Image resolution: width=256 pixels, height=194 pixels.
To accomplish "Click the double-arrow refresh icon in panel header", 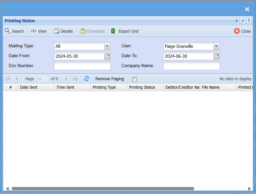I will point(243,21).
